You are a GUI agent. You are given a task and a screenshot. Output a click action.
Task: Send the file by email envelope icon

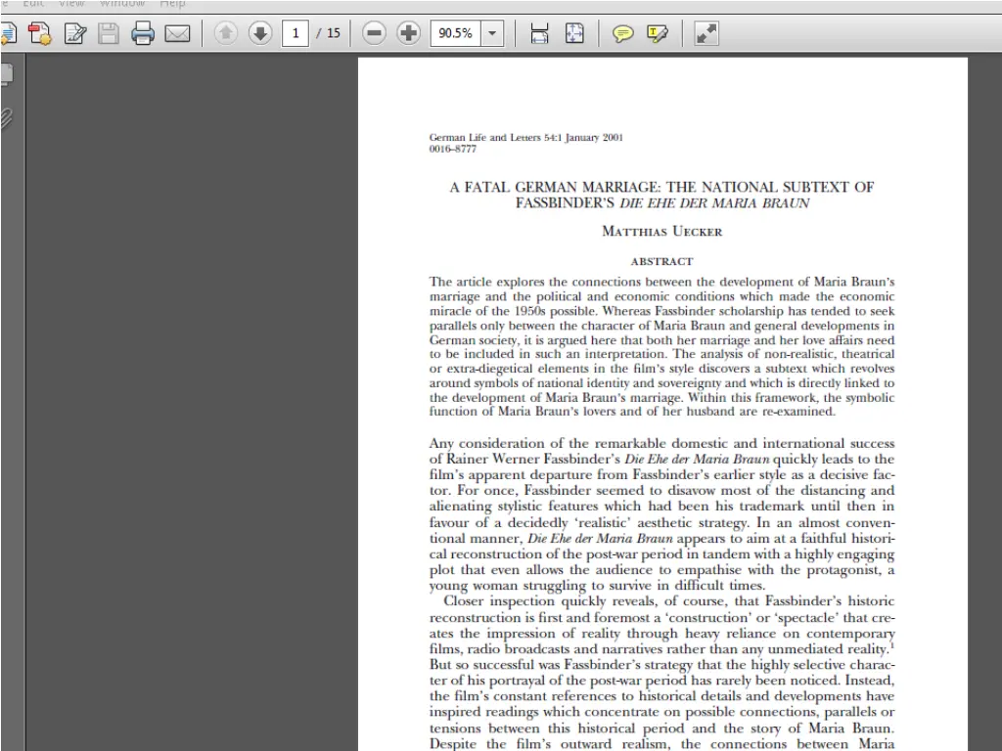(x=177, y=33)
